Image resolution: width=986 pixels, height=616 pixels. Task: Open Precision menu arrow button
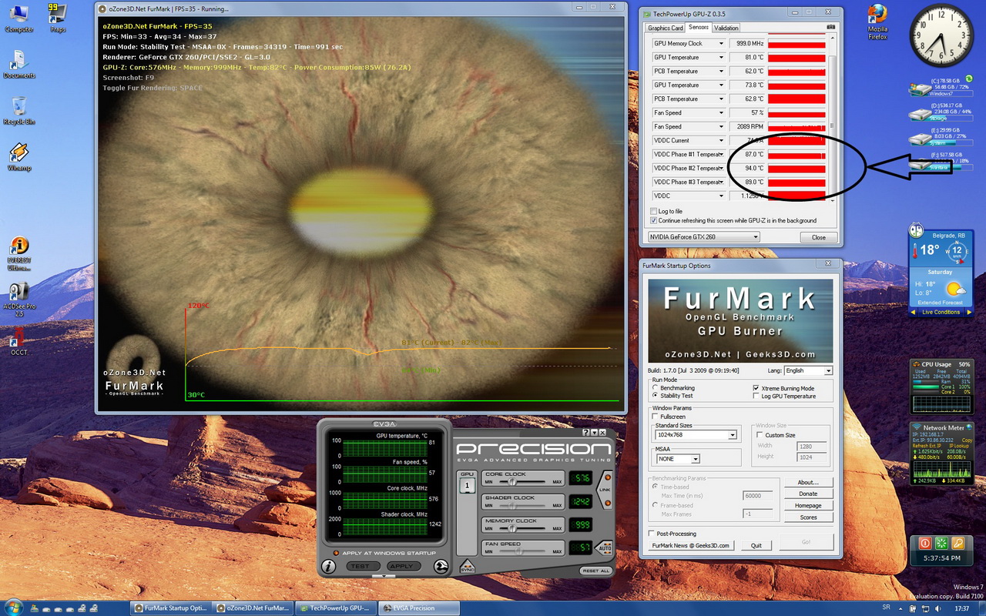tap(594, 432)
